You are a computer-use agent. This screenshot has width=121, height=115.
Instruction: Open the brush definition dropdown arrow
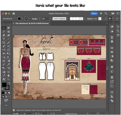(x=85, y=19)
